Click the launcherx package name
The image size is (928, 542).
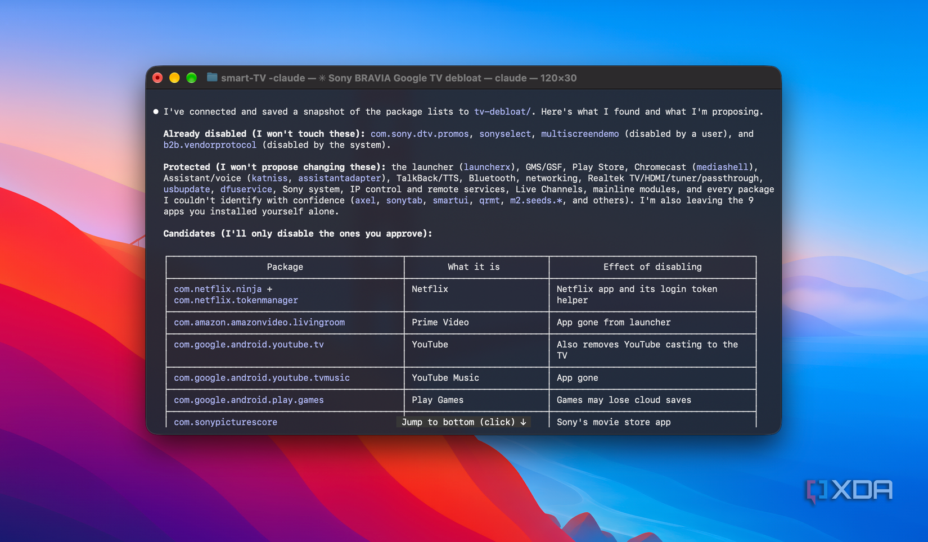click(487, 167)
